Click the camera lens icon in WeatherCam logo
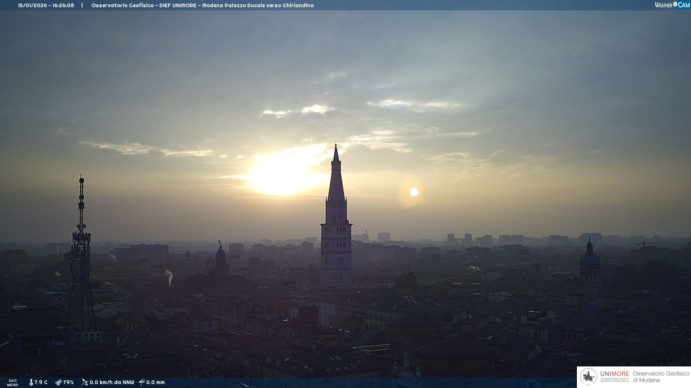691x388 pixels. click(675, 4)
